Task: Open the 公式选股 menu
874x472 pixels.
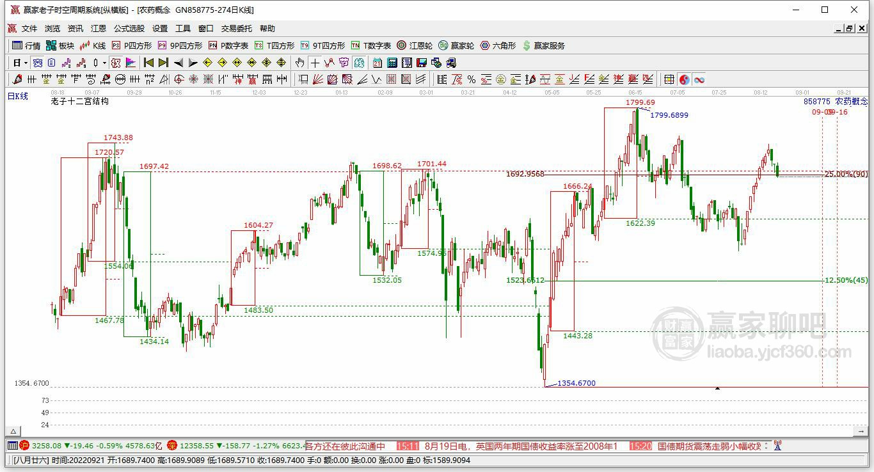Action: click(129, 28)
